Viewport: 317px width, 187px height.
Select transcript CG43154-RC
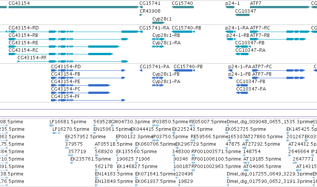61,54
